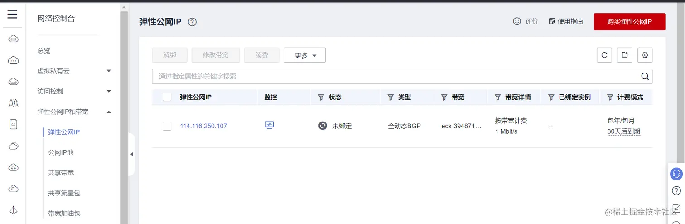Filter by 已绑定实例 column funnel icon
The width and height of the screenshot is (685, 224).
click(551, 97)
